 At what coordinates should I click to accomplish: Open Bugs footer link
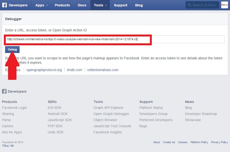point(143,126)
